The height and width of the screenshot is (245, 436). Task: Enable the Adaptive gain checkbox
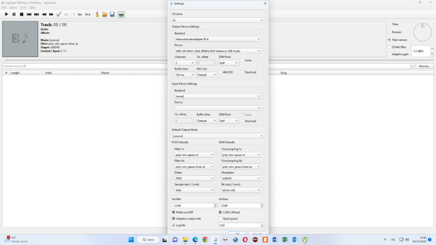point(389,54)
